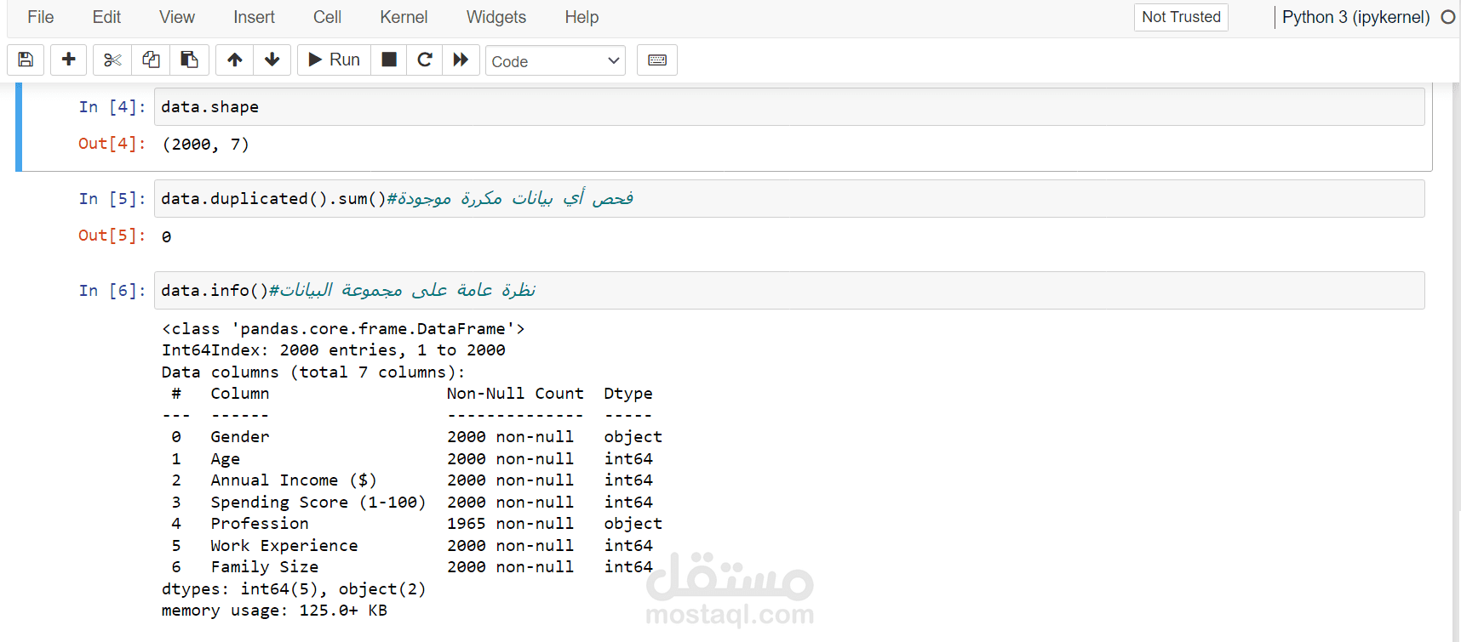This screenshot has width=1461, height=642.
Task: Click into the data.duplicated().sum() code cell
Action: tap(789, 199)
